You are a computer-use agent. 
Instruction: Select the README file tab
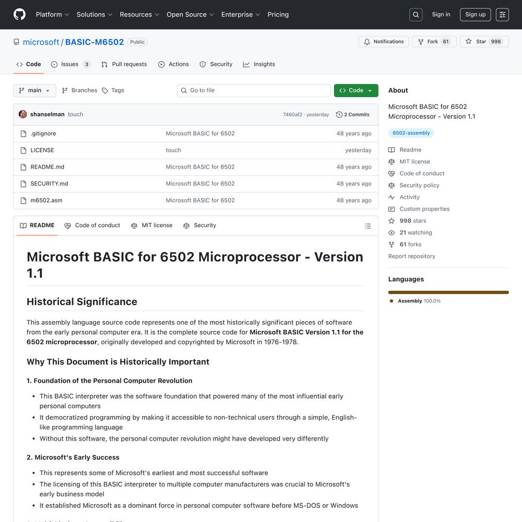pos(37,226)
